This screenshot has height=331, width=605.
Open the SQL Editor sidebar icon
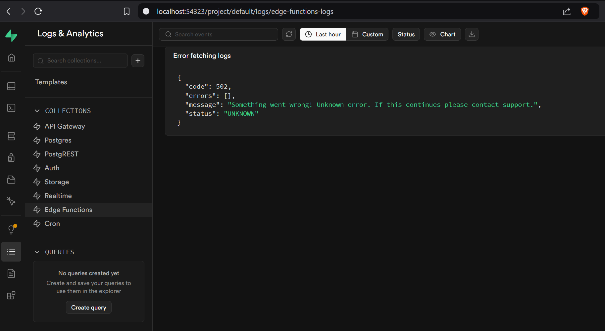tap(11, 108)
